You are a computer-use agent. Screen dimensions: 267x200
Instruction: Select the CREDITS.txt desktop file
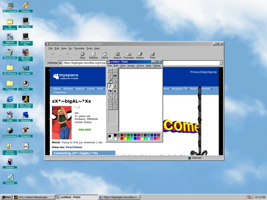(x=26, y=148)
